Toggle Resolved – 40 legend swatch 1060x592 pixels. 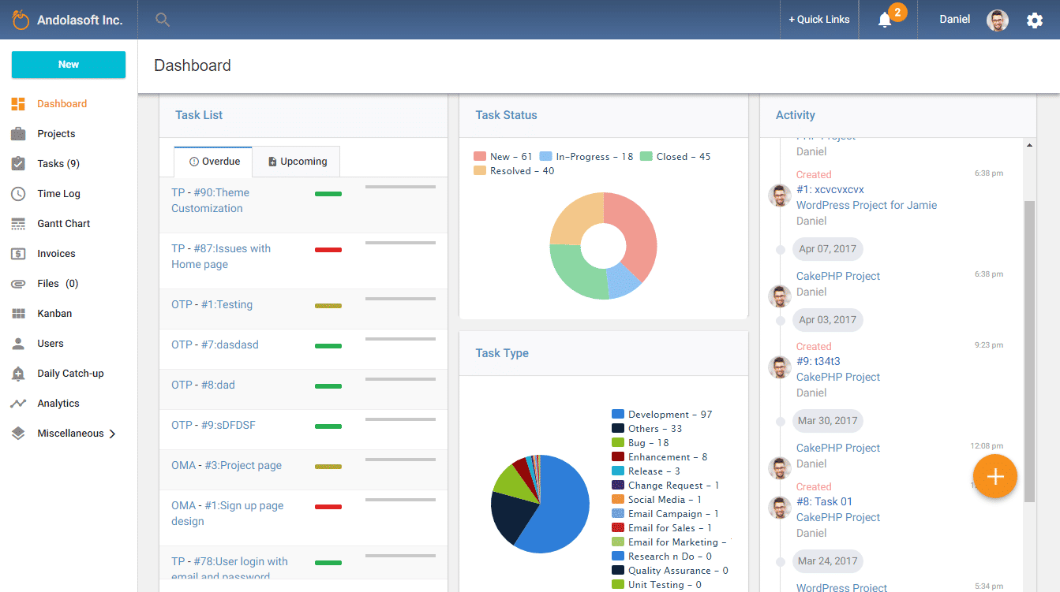coord(480,171)
